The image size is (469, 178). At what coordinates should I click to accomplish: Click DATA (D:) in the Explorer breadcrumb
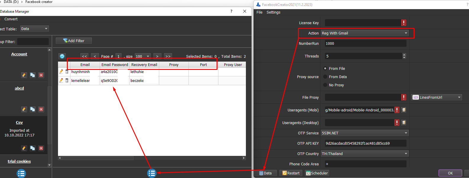[11, 2]
